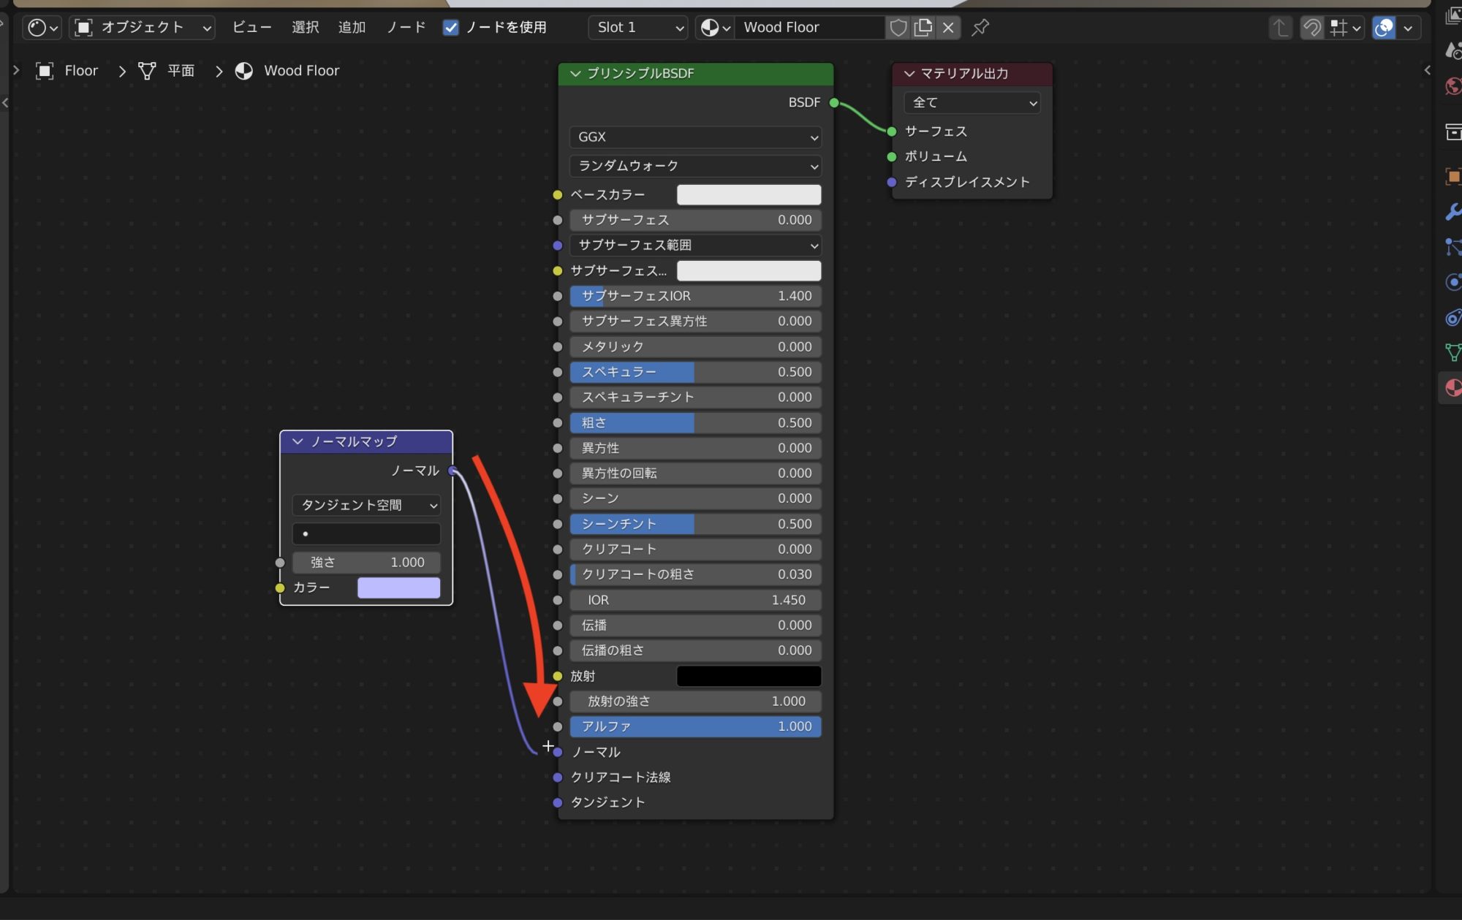Click the pin material icon

[980, 28]
